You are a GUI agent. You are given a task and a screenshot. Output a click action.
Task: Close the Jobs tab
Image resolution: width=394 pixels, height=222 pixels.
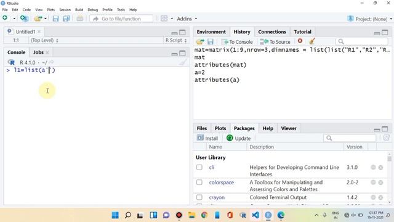[x=47, y=52]
